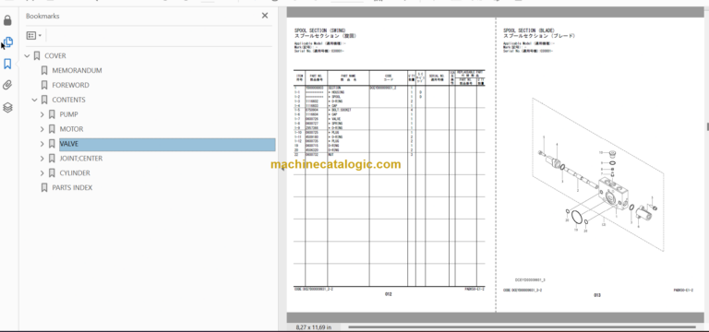Click the page size 8,27 x 11,69 in
Screen dimensions: 709x332
(314, 327)
